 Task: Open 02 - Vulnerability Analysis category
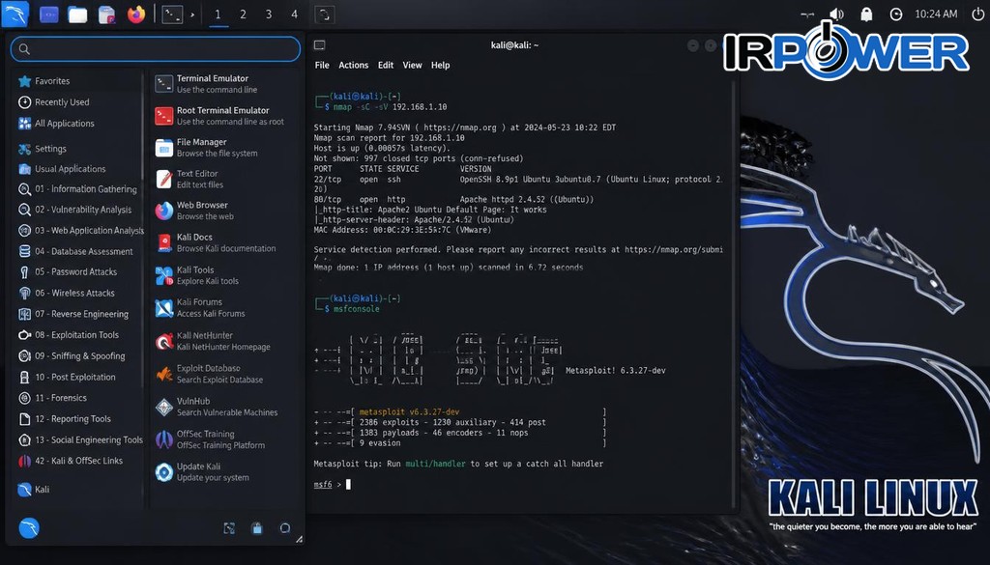pos(83,210)
